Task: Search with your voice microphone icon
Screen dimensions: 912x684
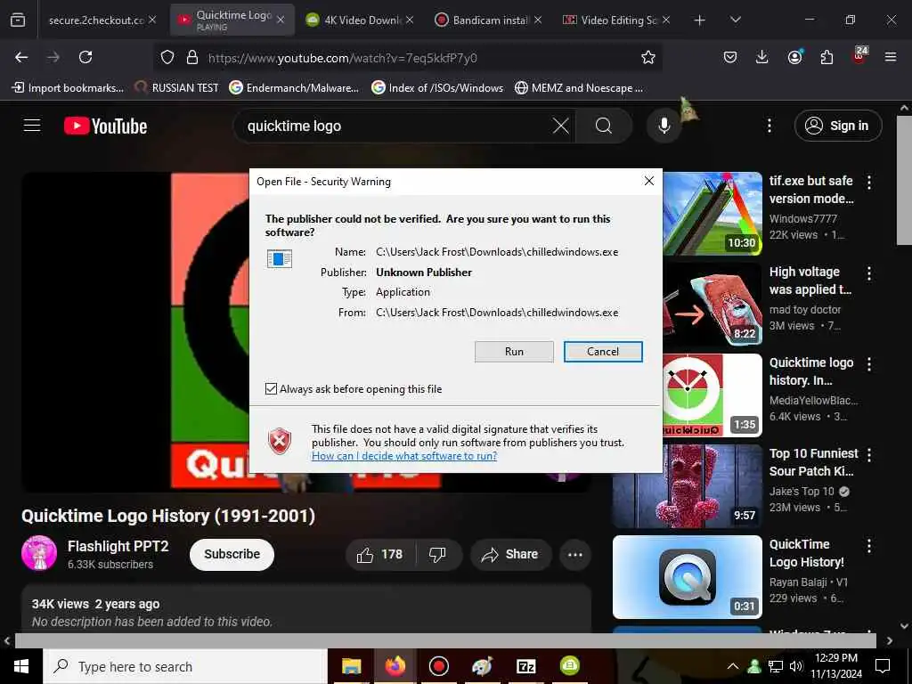Action: pos(664,126)
